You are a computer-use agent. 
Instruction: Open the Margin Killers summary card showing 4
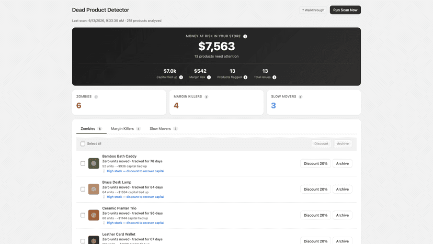point(216,102)
